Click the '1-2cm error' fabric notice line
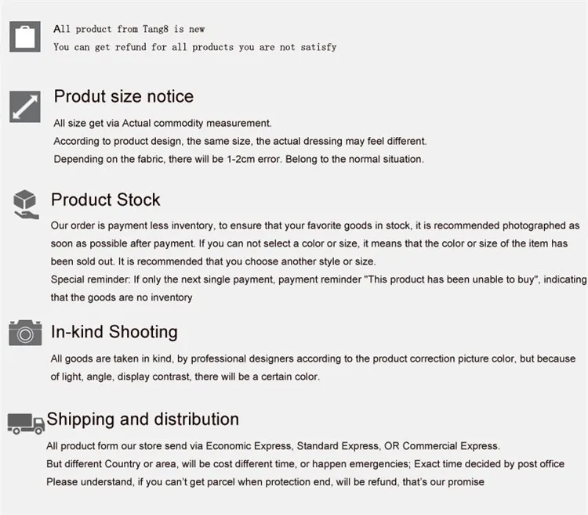The width and height of the screenshot is (588, 515). 238,159
